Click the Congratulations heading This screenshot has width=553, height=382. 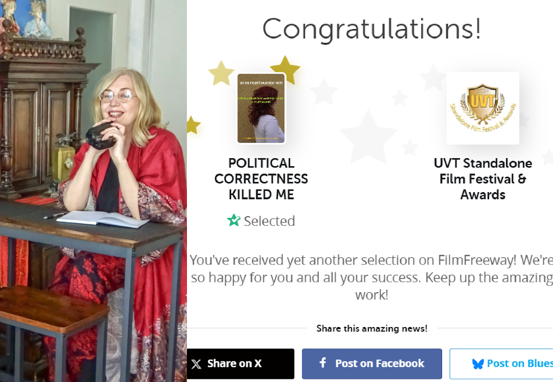pos(371,29)
